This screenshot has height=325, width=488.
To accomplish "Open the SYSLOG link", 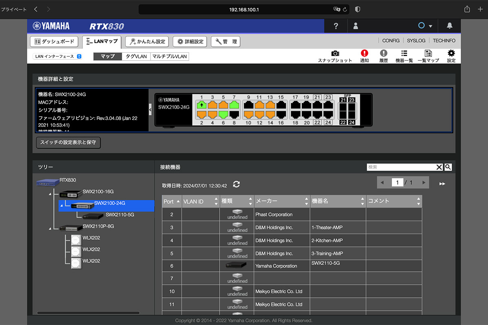I will (416, 41).
